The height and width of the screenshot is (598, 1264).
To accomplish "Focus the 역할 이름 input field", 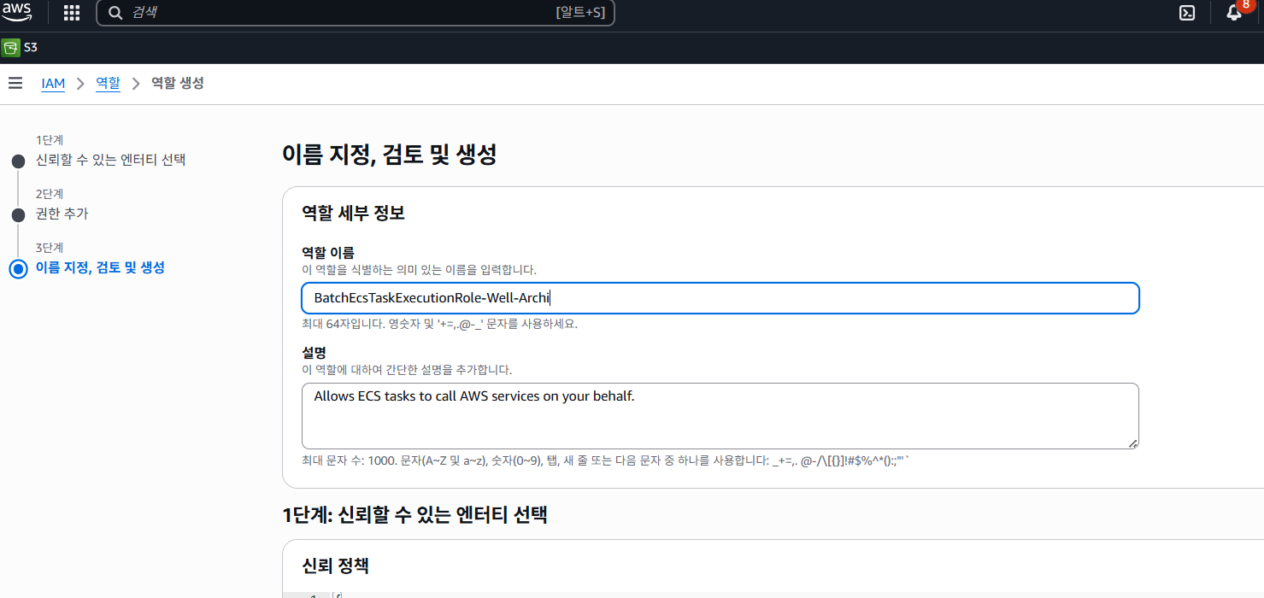I will click(720, 298).
